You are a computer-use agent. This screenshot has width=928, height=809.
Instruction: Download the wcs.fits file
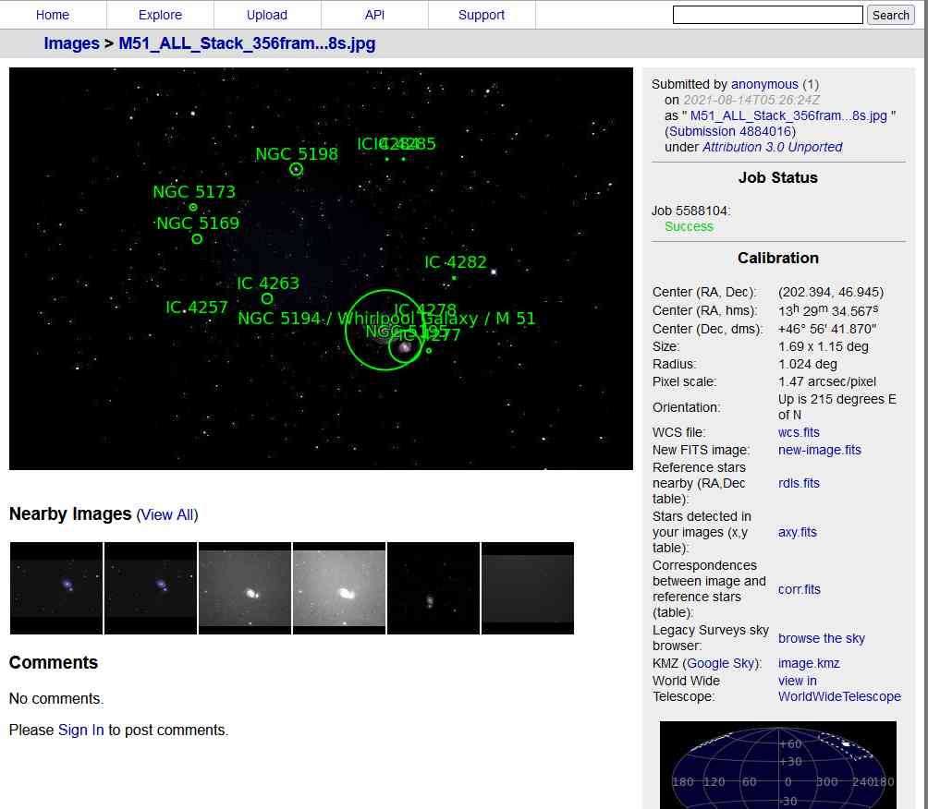pyautogui.click(x=799, y=432)
